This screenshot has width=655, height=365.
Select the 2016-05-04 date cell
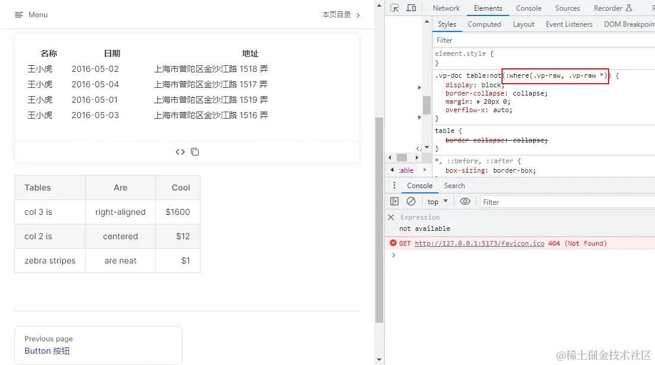[95, 84]
